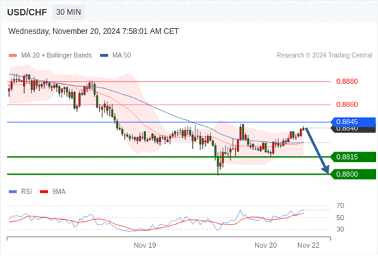Click the green 0.8815 support tag
The image size is (378, 256).
pyautogui.click(x=353, y=157)
